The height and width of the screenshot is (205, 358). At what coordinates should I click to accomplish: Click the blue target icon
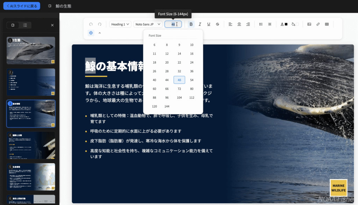(x=91, y=33)
